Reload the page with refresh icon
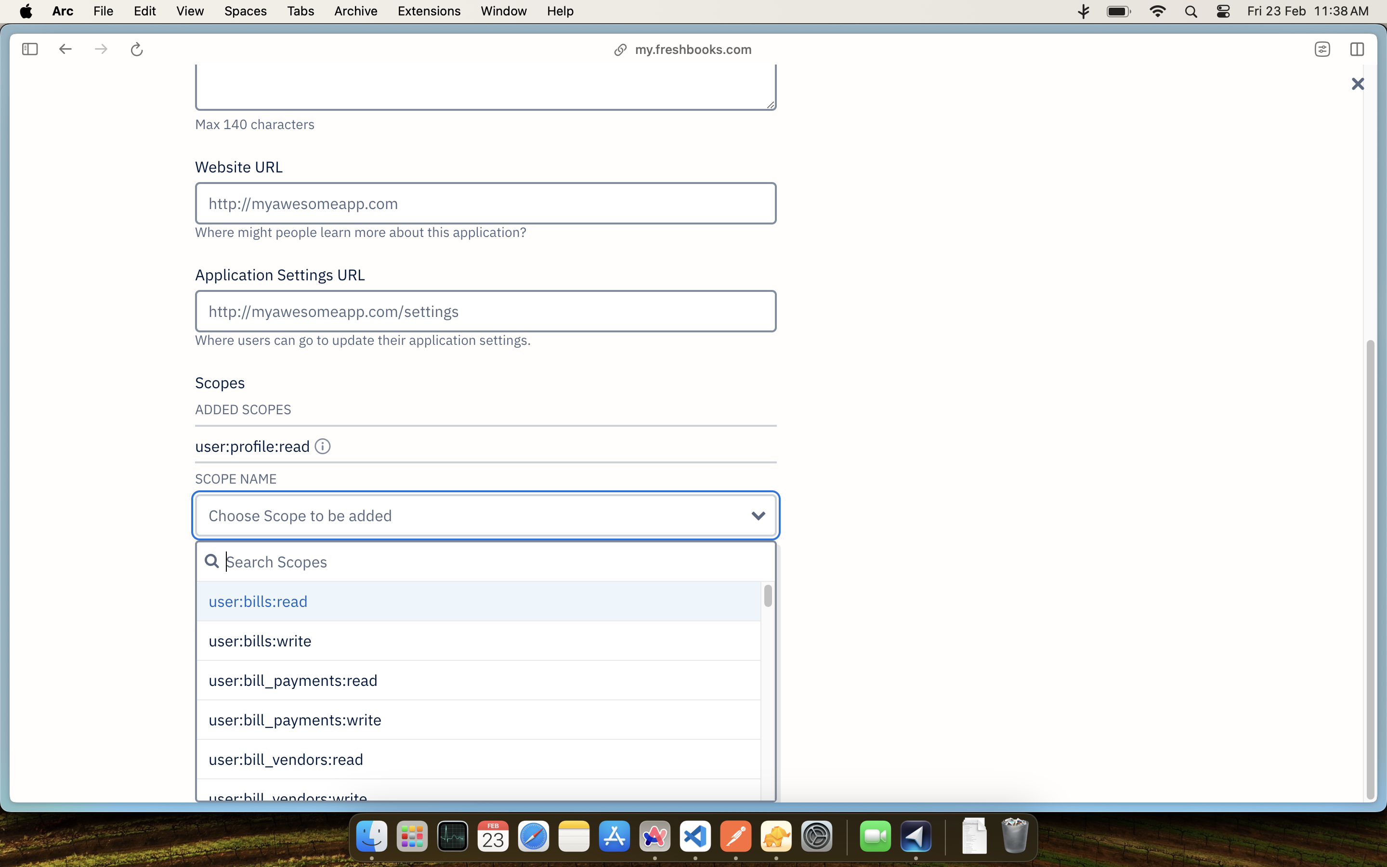Viewport: 1387px width, 867px height. pyautogui.click(x=136, y=49)
